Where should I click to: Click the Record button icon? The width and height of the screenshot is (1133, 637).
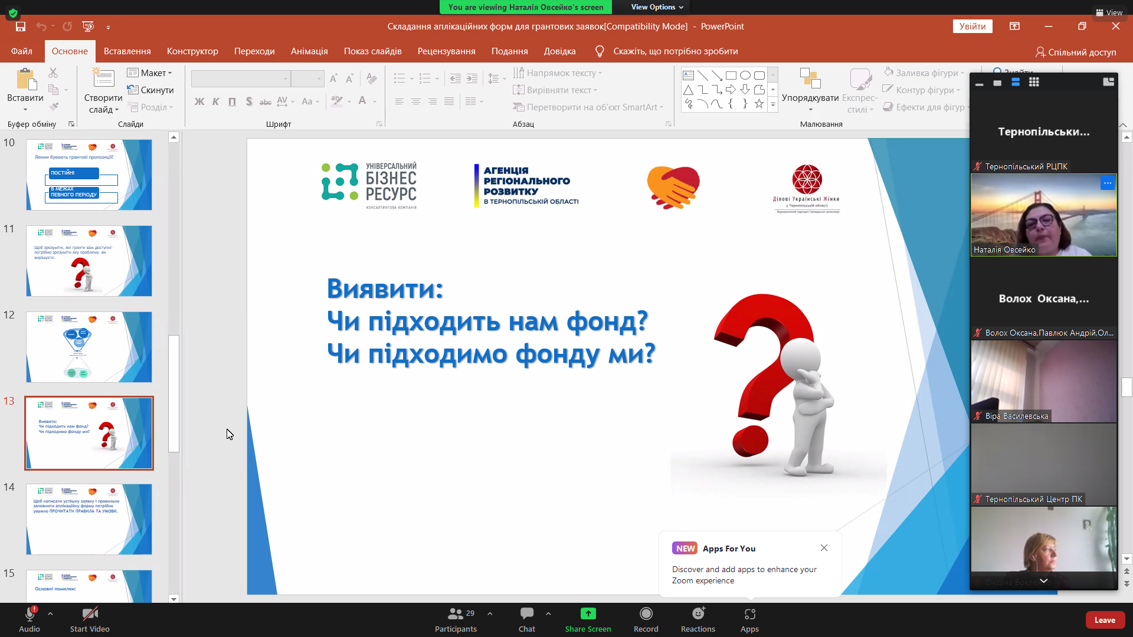tap(646, 614)
